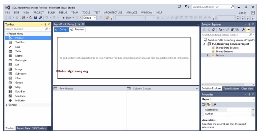Click the Collapse All icon in Solution Explorer

pos(232,30)
